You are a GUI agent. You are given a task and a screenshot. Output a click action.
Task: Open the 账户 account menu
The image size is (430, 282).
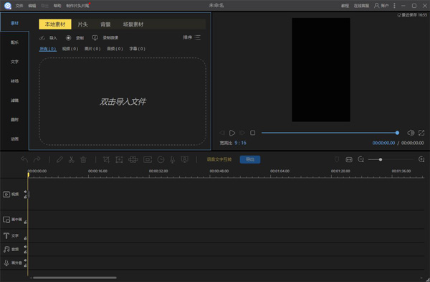pos(381,6)
